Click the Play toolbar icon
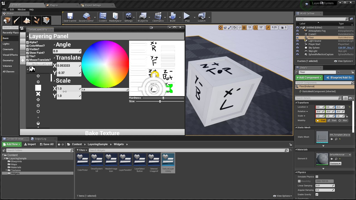The height and width of the screenshot is (200, 356). [187, 17]
